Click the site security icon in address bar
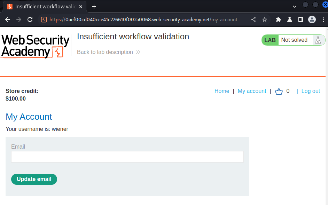The image size is (328, 205). (44, 19)
